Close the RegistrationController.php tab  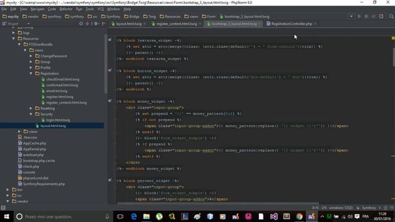315,24
